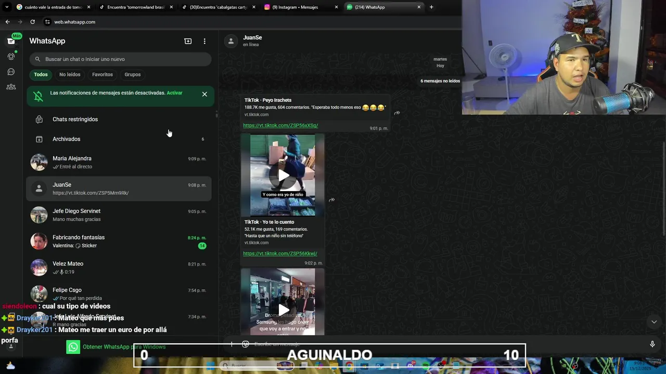Play the Samsung prank video

[283, 310]
